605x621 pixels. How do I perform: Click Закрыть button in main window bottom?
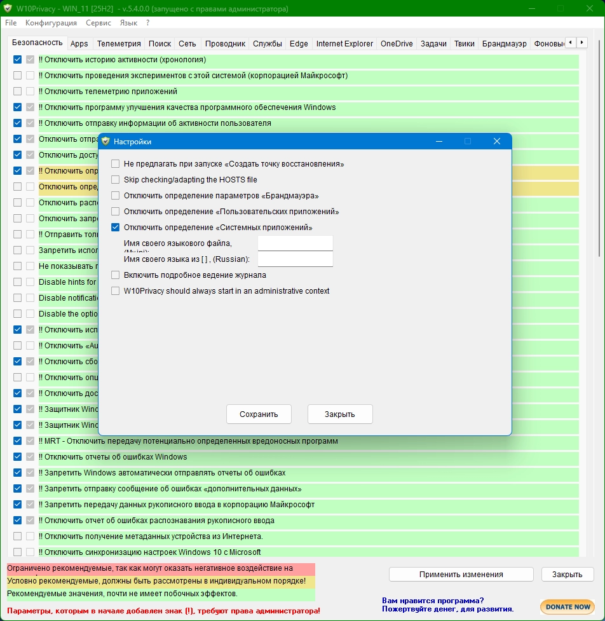[x=568, y=574]
